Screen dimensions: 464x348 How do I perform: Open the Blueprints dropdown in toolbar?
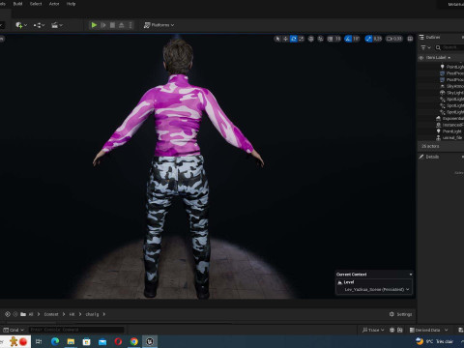[39, 25]
